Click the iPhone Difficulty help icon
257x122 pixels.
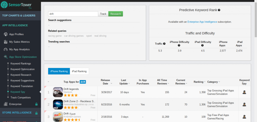pos(179,45)
